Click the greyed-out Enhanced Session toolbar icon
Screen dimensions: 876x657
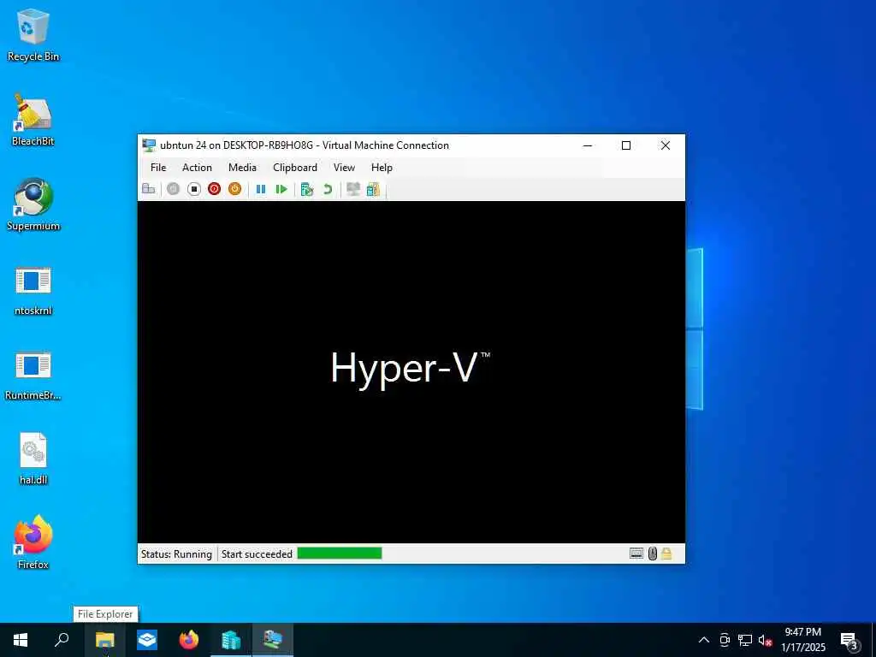(x=353, y=189)
